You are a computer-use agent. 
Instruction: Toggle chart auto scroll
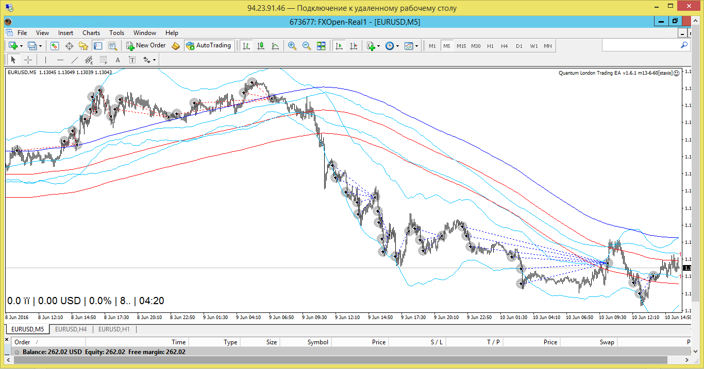pyautogui.click(x=339, y=46)
